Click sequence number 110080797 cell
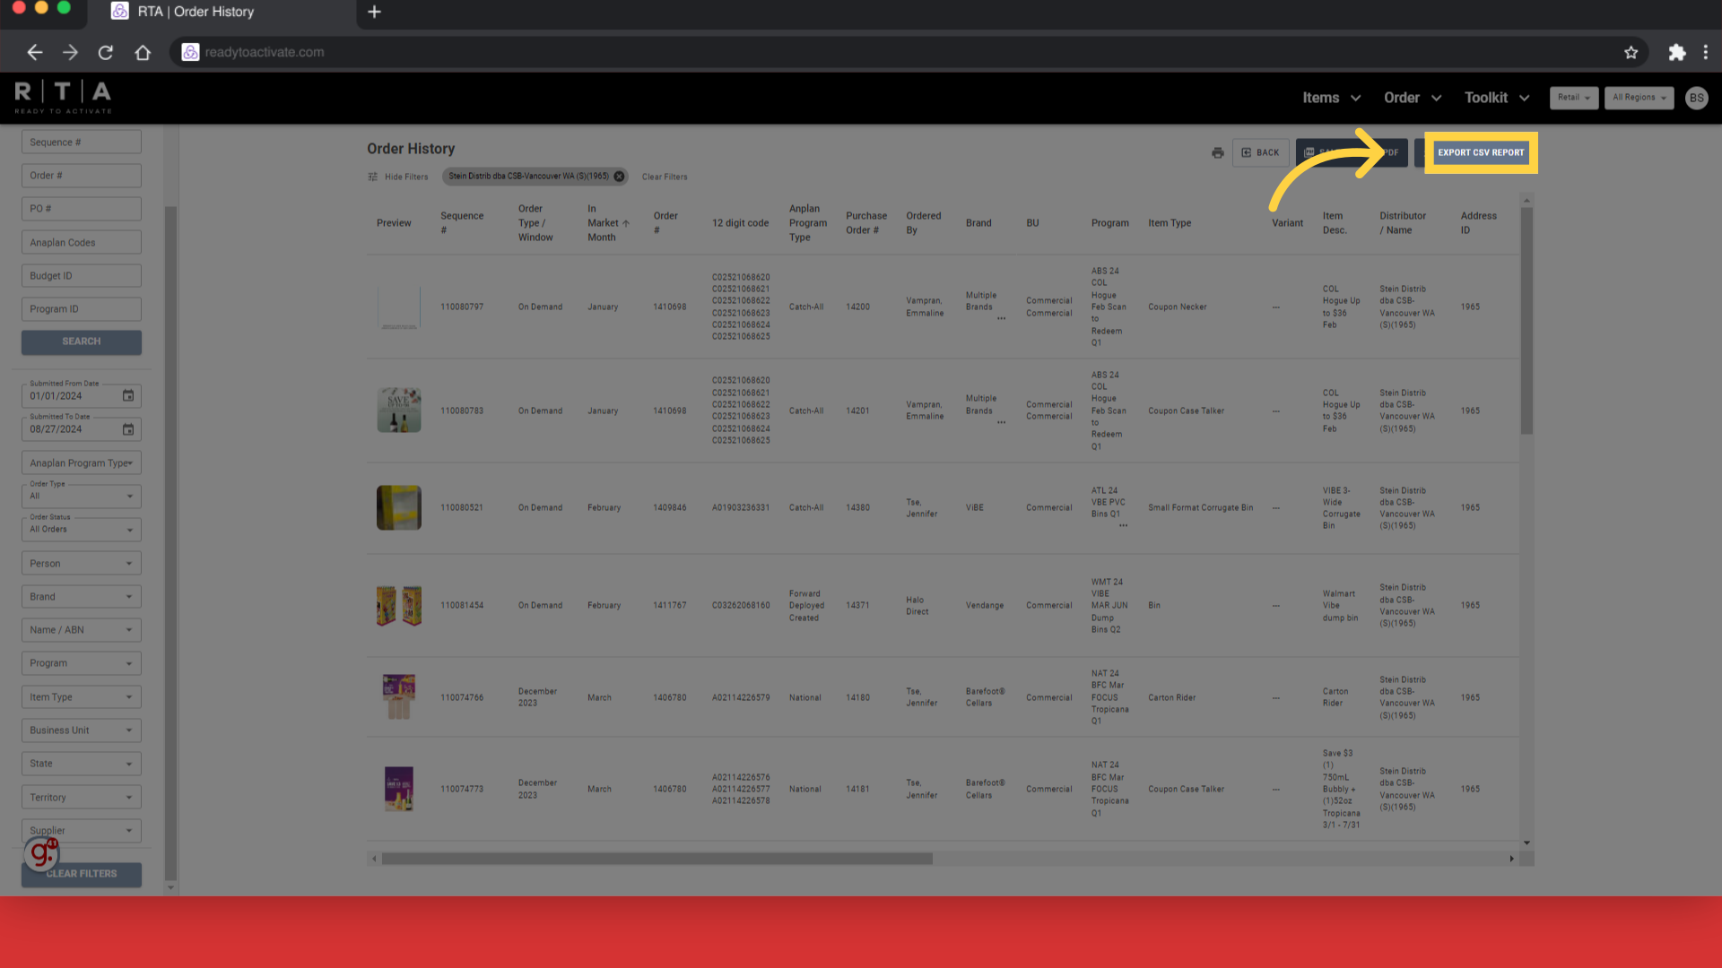 tap(462, 307)
